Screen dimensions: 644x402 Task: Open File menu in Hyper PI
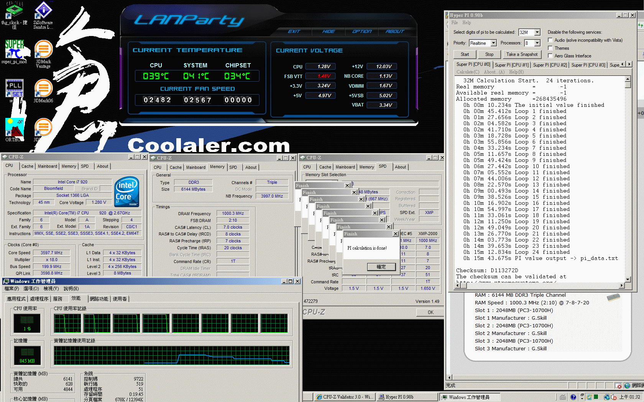[455, 23]
